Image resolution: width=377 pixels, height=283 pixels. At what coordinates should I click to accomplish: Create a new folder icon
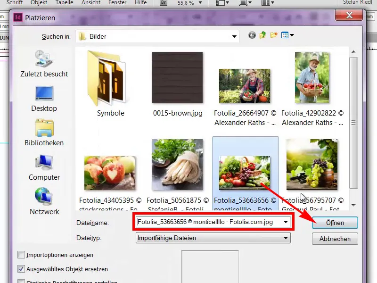pos(274,35)
